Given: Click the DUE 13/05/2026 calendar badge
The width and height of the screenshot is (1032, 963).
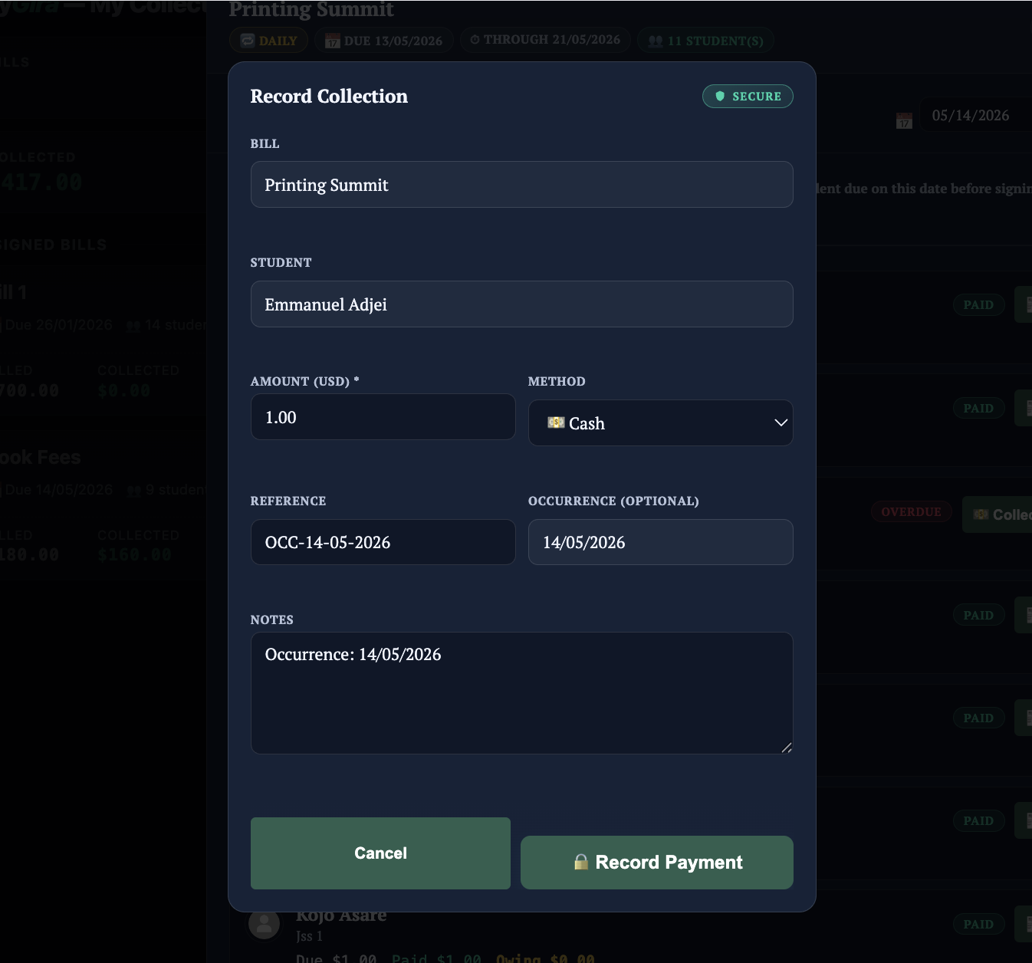Looking at the screenshot, I should pos(383,41).
